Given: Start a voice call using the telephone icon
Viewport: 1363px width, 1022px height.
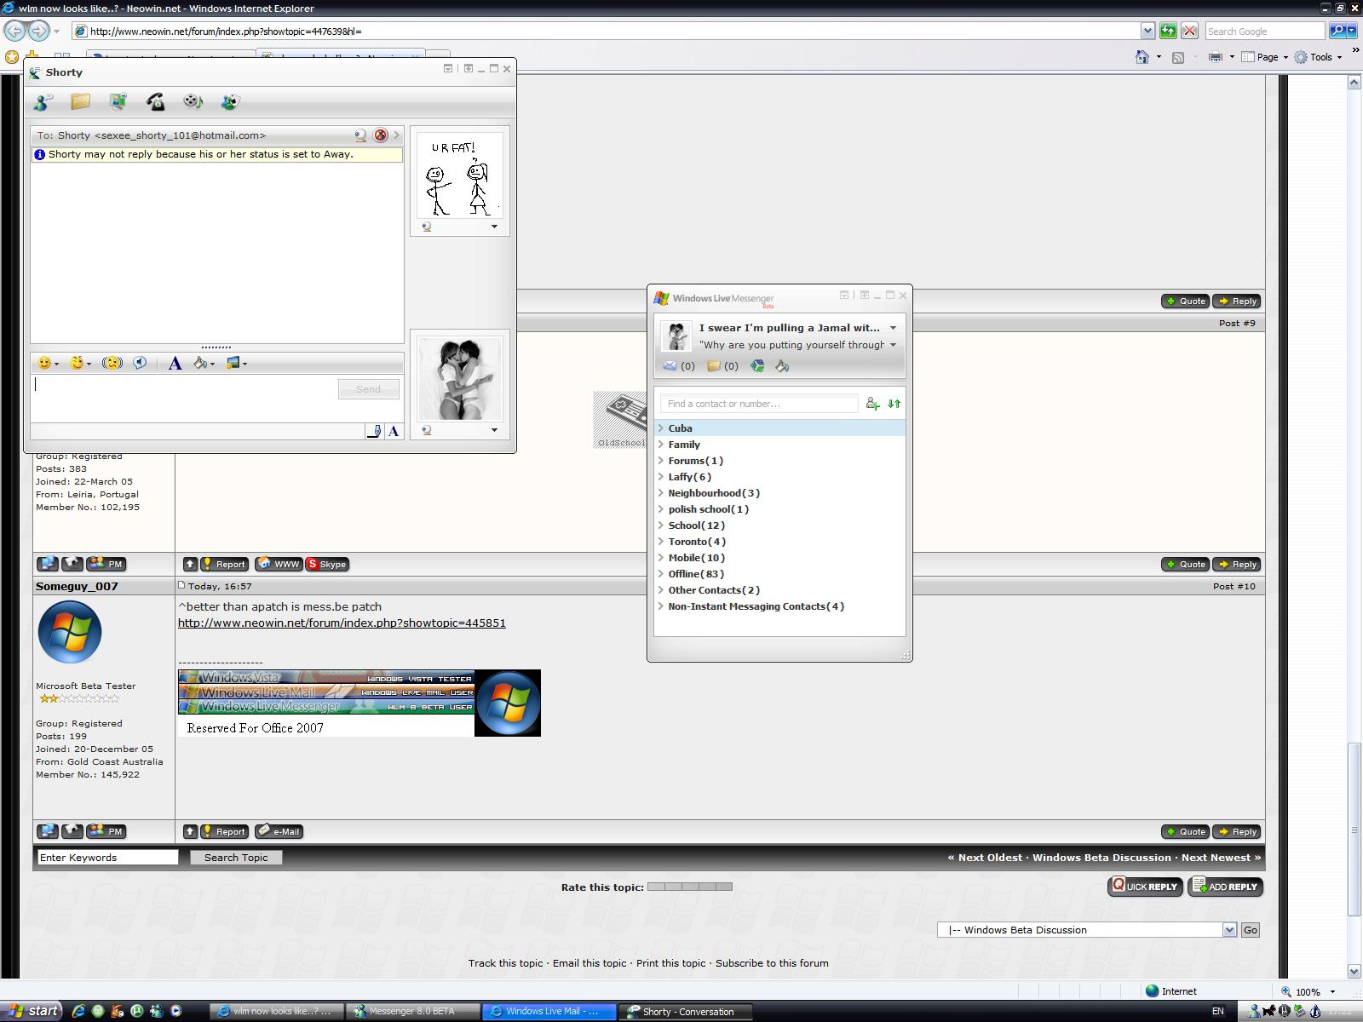Looking at the screenshot, I should (156, 102).
